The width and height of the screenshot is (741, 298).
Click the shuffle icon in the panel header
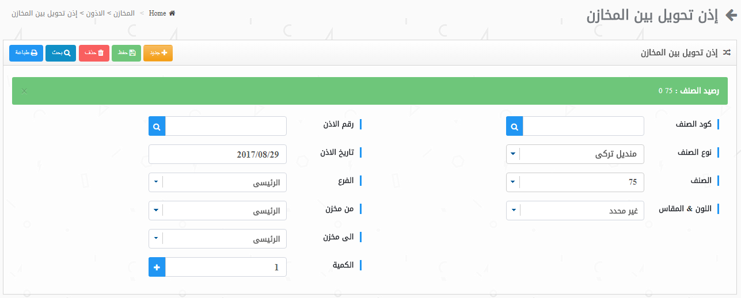[x=727, y=53]
